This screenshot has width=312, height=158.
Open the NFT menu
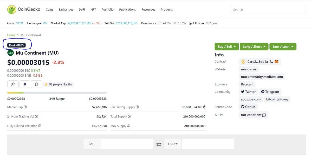93,10
